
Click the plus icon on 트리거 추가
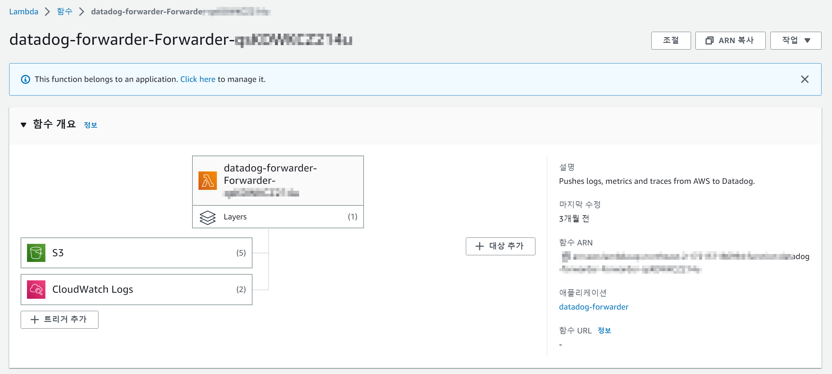[x=35, y=319]
